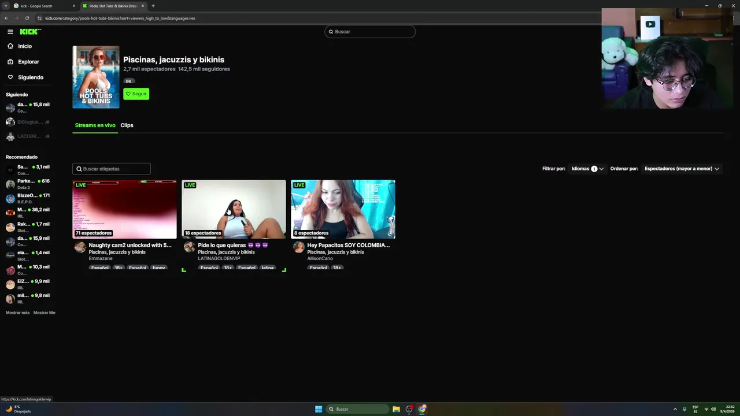Open the weather widget showing Despejado
Image resolution: width=740 pixels, height=416 pixels.
pos(18,409)
